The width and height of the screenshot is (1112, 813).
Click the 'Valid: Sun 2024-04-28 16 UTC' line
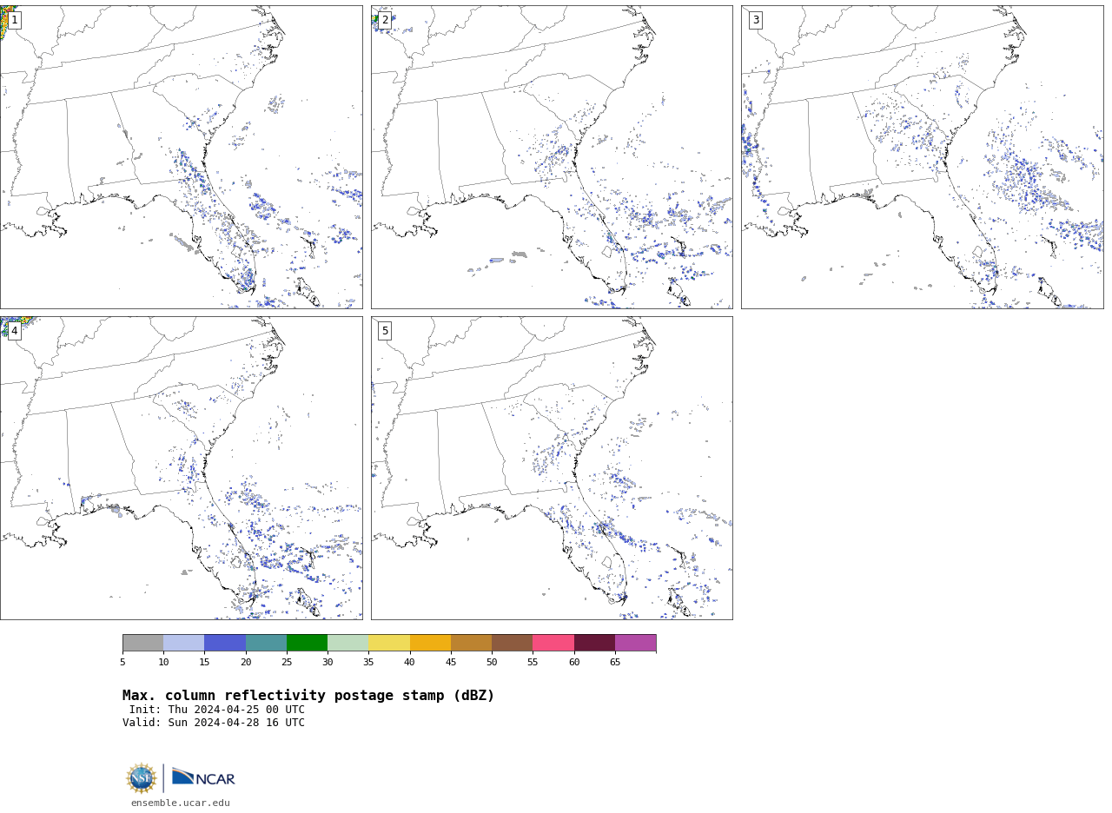click(214, 723)
